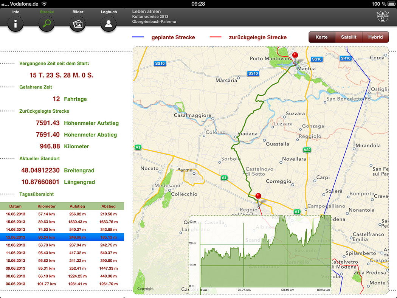Switch map to Hybrid view

pyautogui.click(x=375, y=37)
